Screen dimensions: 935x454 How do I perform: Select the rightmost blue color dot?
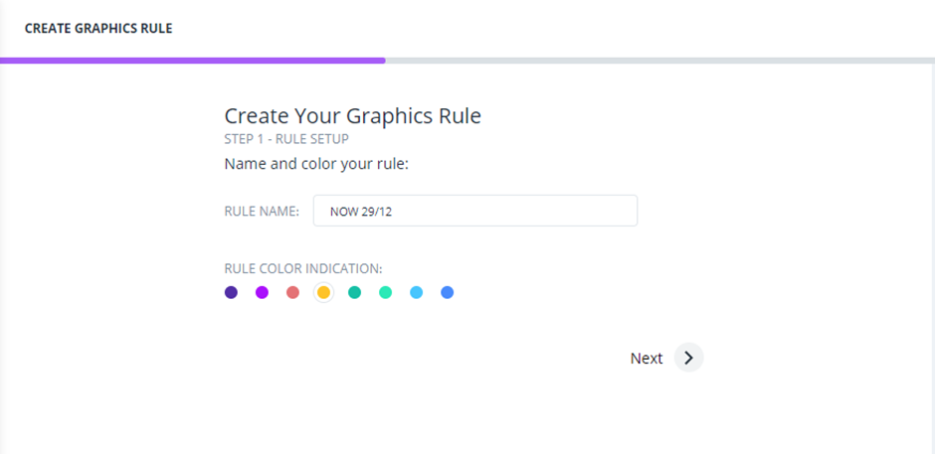pyautogui.click(x=447, y=292)
